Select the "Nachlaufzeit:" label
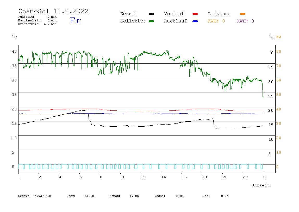 click(30, 20)
